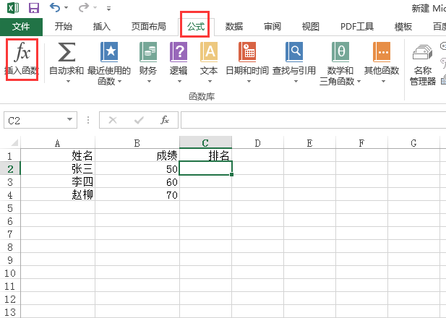Open the Recently Used functions book icon

(x=109, y=52)
